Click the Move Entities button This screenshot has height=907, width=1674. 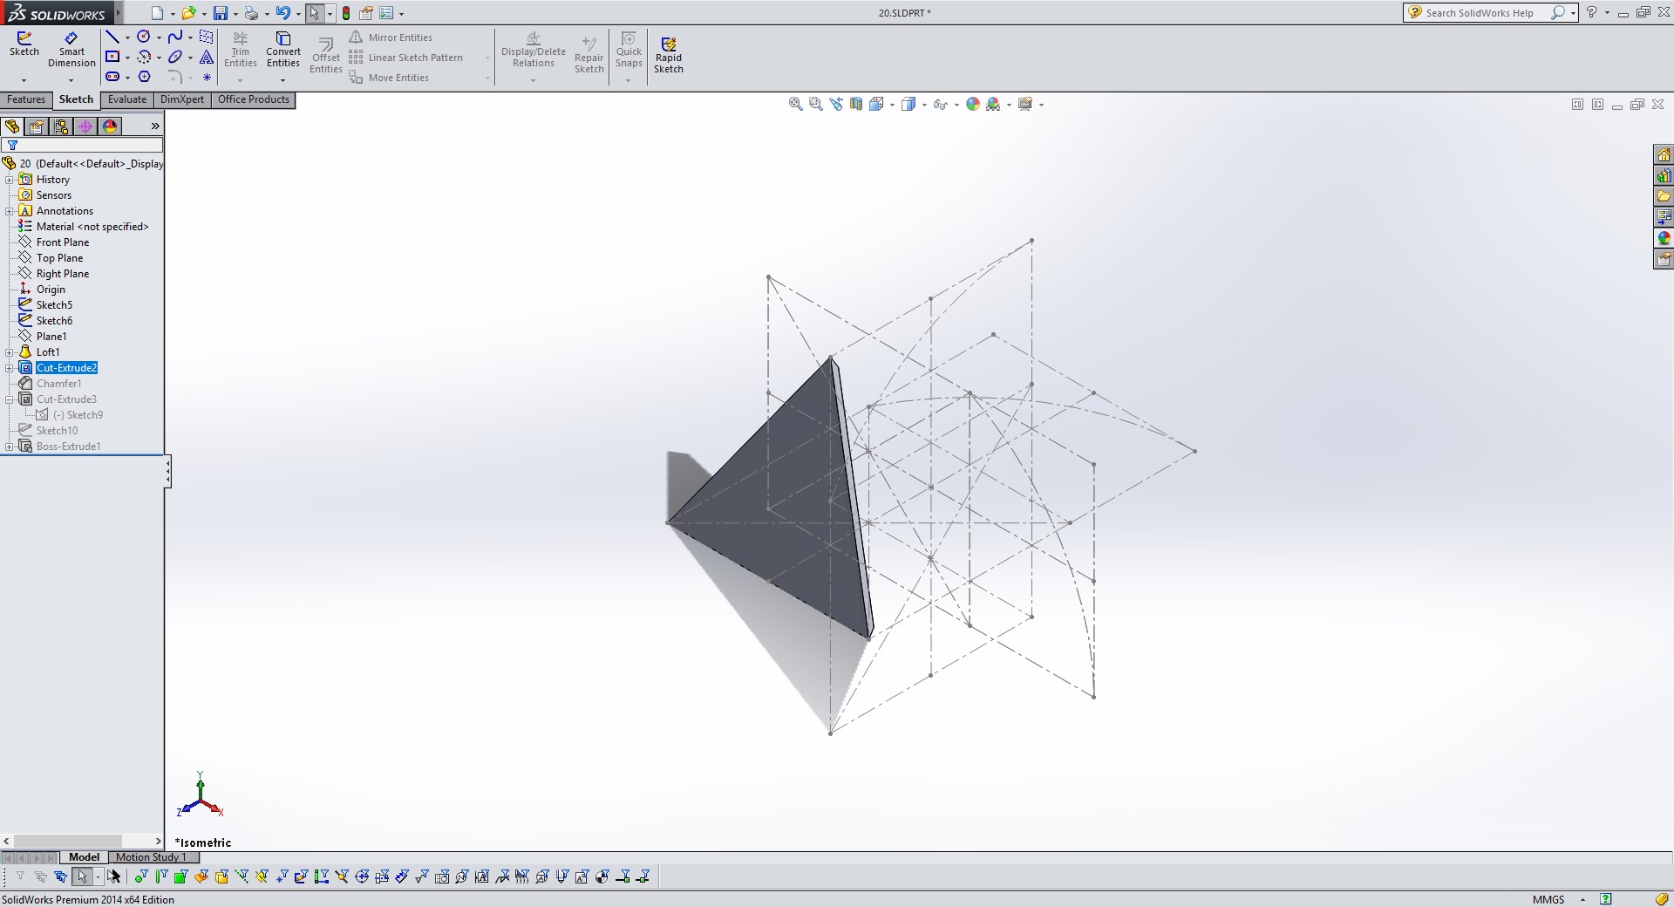[x=389, y=78]
